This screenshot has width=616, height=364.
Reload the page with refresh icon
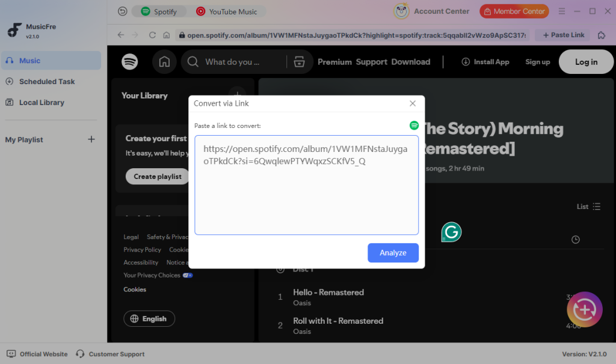pos(152,35)
